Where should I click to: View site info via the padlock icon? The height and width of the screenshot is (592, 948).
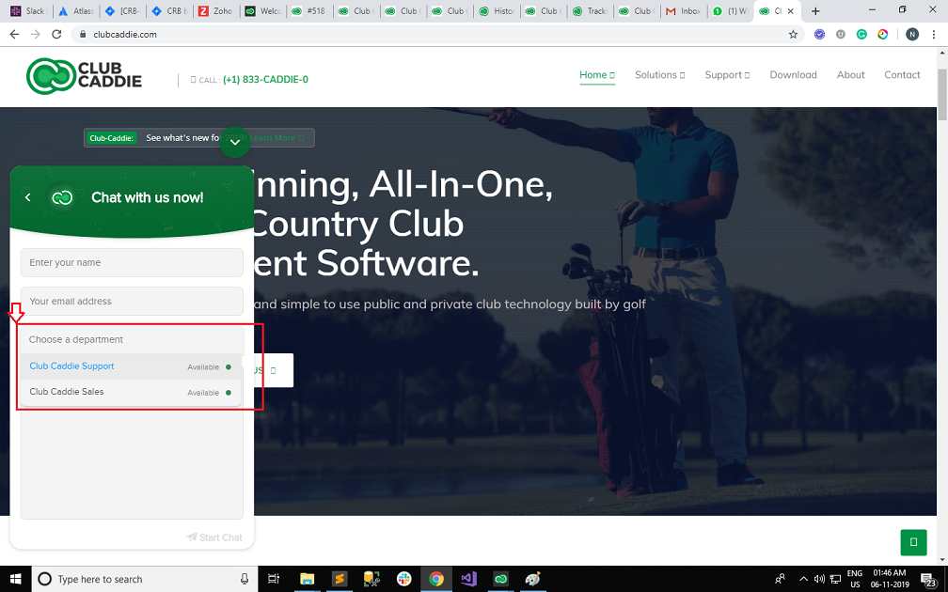click(83, 35)
